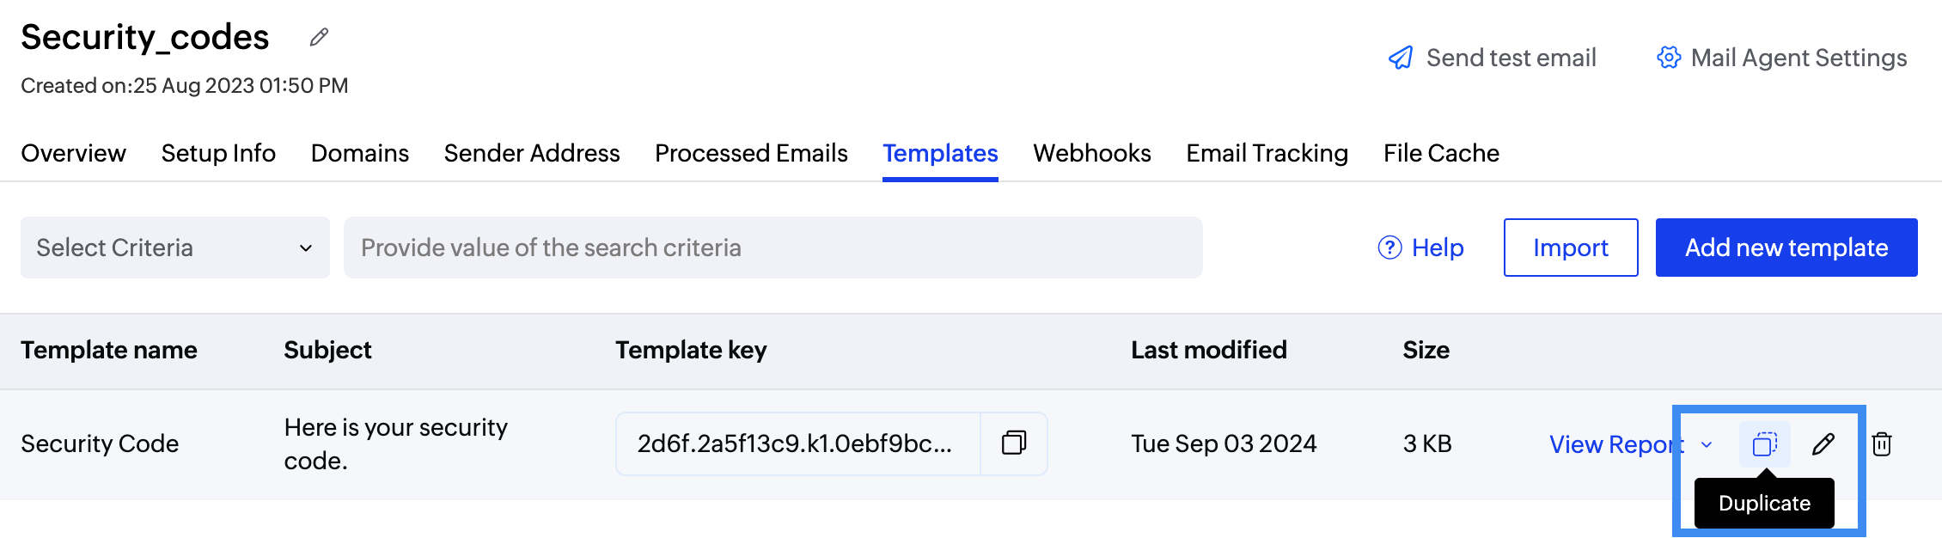Click the Send test email paper plane icon
This screenshot has width=1942, height=538.
[1401, 57]
